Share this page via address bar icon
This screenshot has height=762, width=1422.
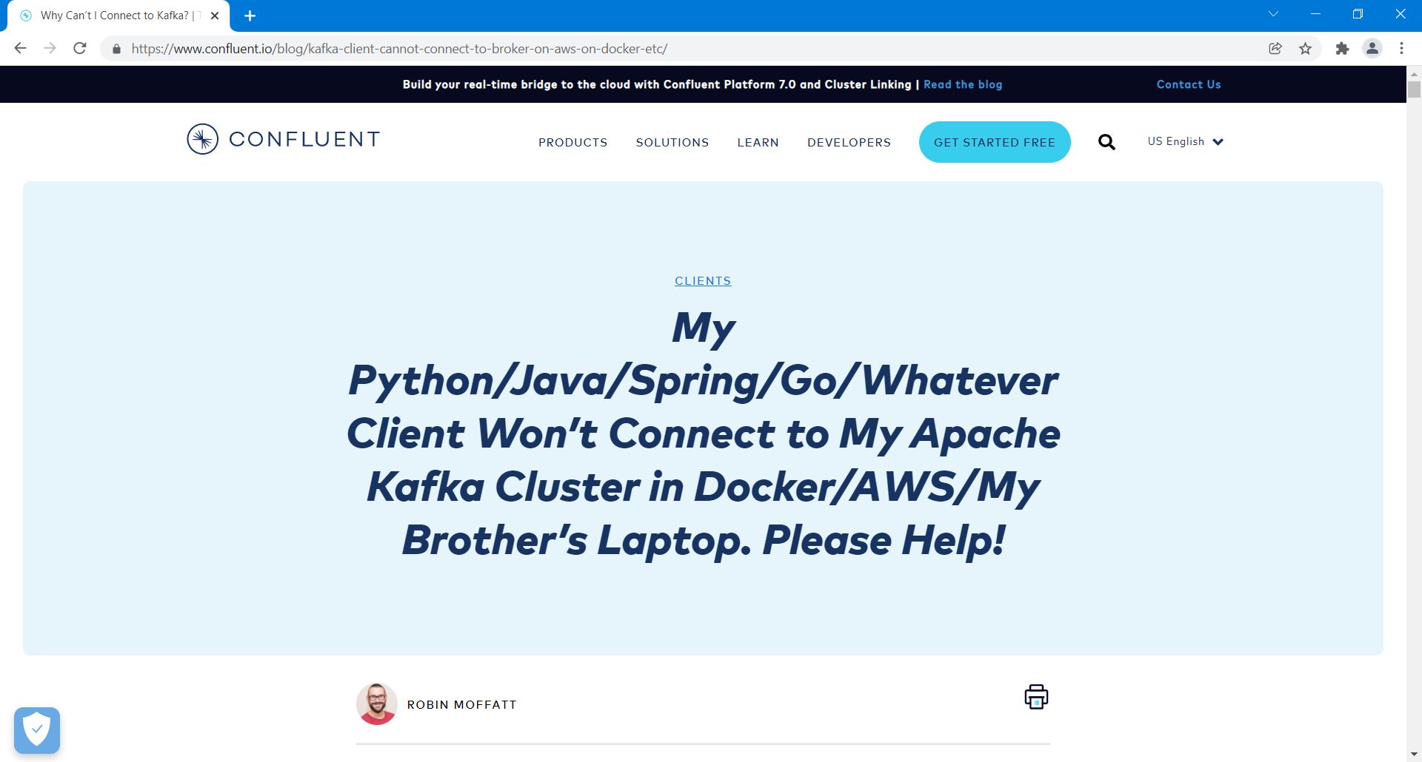tap(1275, 49)
